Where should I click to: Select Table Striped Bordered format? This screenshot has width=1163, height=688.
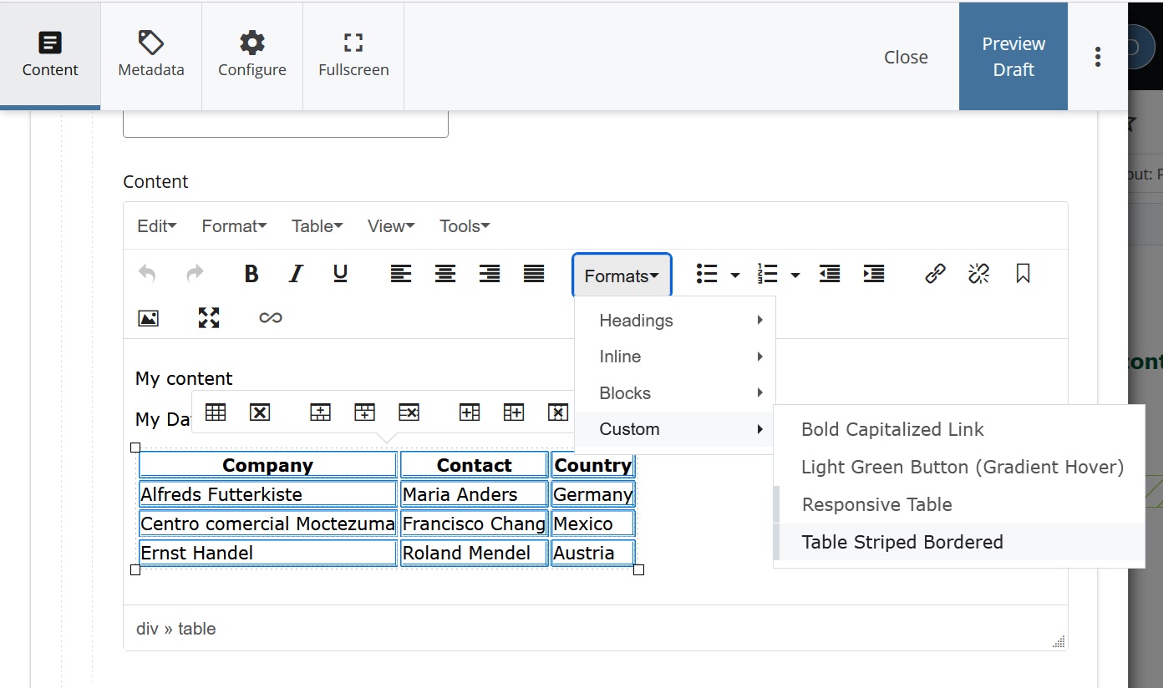point(902,542)
